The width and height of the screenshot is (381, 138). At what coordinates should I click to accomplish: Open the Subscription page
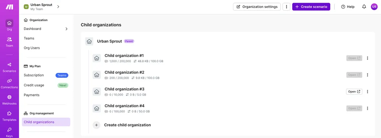[x=34, y=75]
